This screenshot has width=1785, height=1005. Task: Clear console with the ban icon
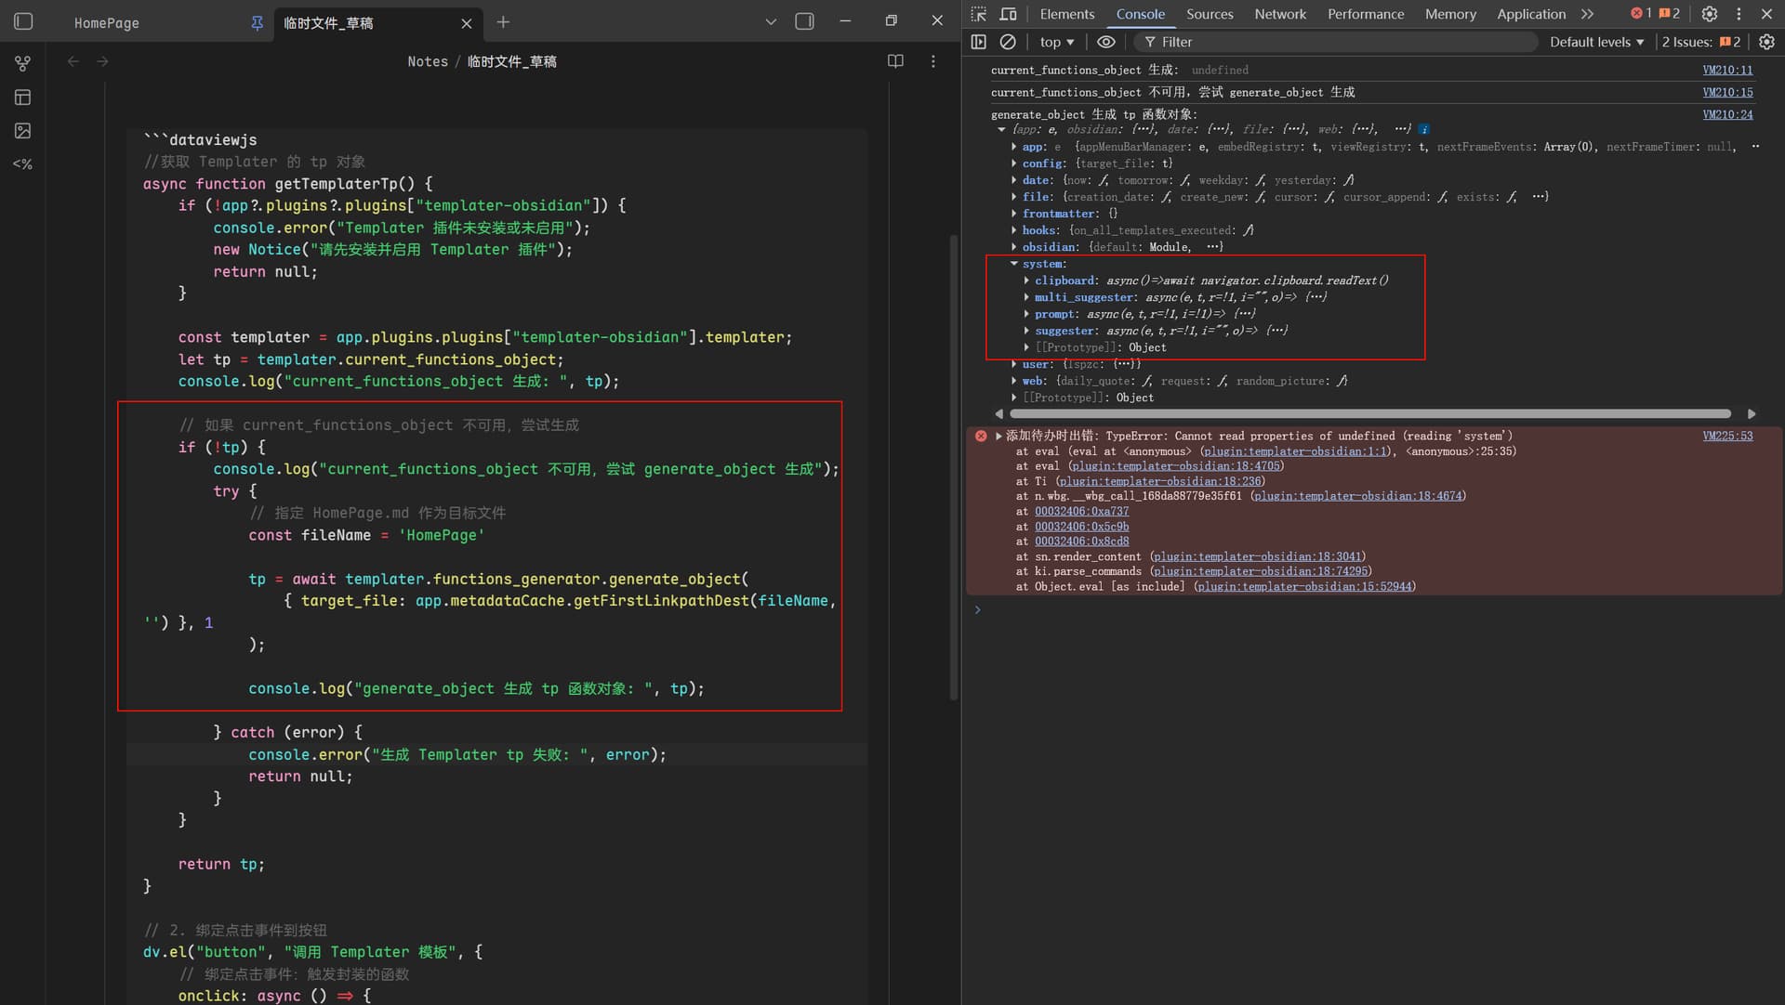click(x=1008, y=42)
